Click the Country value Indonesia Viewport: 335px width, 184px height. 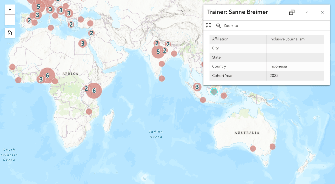pos(278,66)
